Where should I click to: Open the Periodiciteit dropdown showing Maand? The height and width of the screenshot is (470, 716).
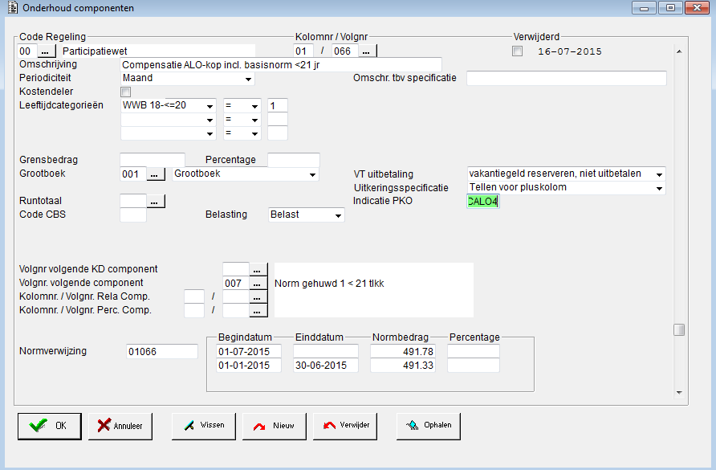pyautogui.click(x=187, y=78)
